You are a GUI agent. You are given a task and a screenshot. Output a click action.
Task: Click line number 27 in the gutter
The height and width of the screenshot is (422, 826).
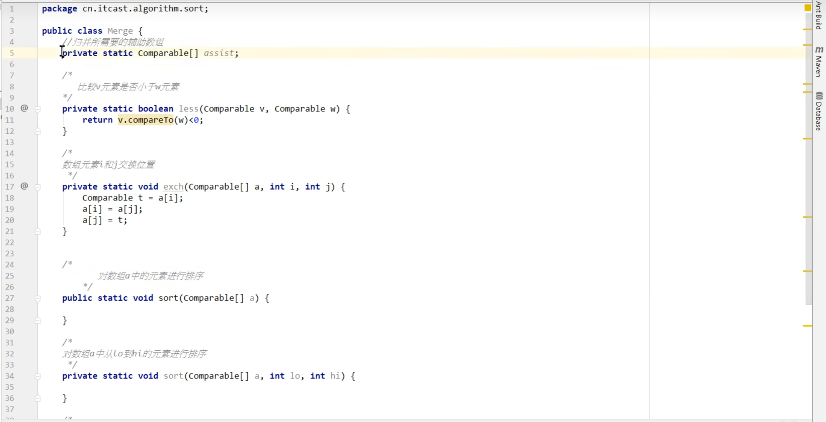tap(10, 298)
